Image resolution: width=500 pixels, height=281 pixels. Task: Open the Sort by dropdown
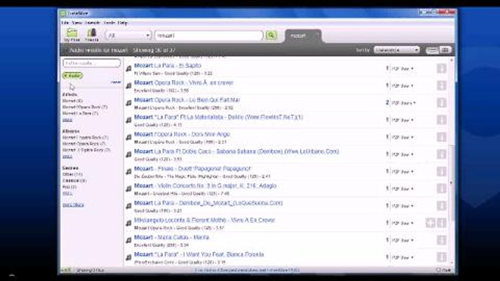396,50
